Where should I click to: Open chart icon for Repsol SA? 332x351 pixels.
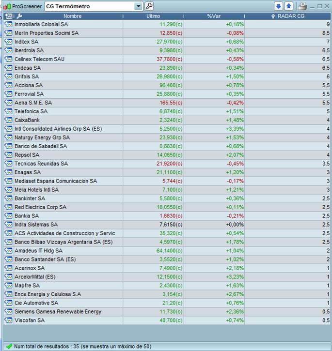pyautogui.click(x=9, y=155)
